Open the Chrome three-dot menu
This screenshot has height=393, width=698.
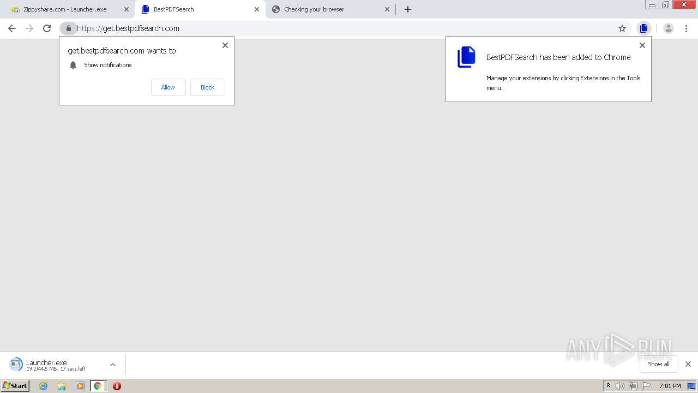tap(686, 28)
